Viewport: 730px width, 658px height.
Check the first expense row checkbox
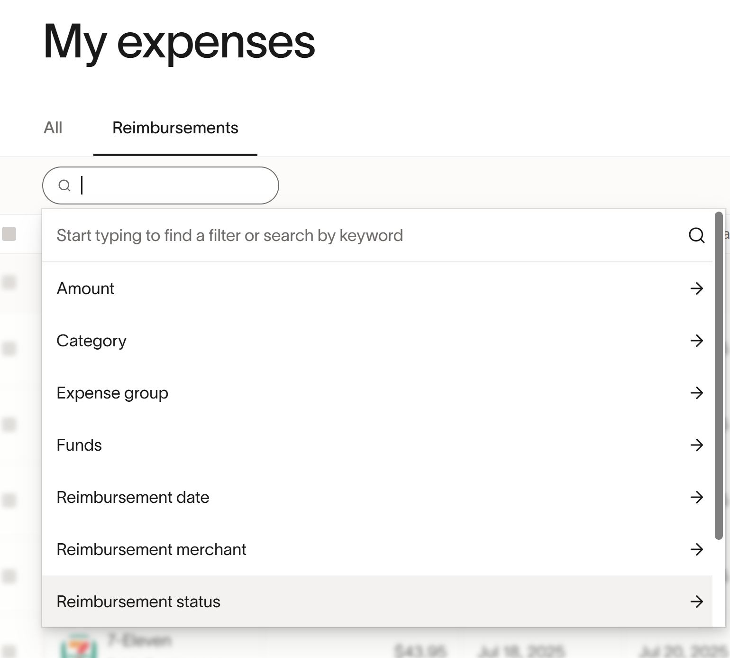pyautogui.click(x=9, y=282)
